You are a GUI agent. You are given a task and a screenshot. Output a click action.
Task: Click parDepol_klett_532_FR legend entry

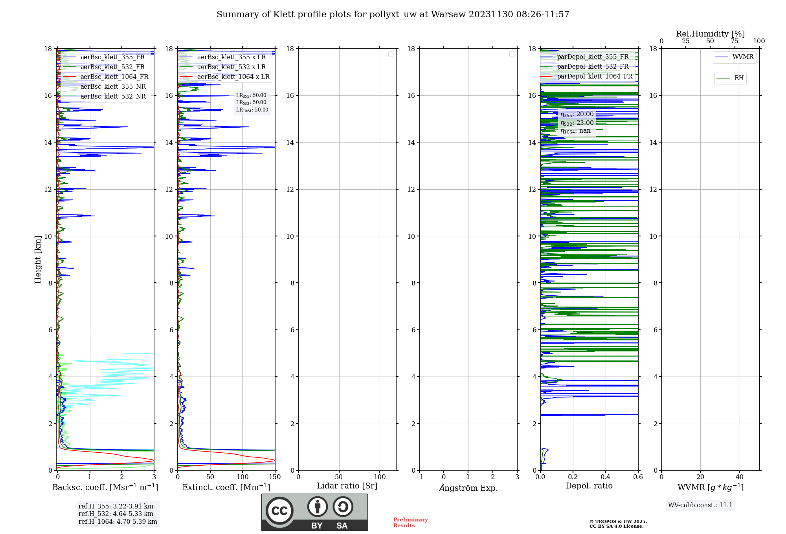[593, 67]
